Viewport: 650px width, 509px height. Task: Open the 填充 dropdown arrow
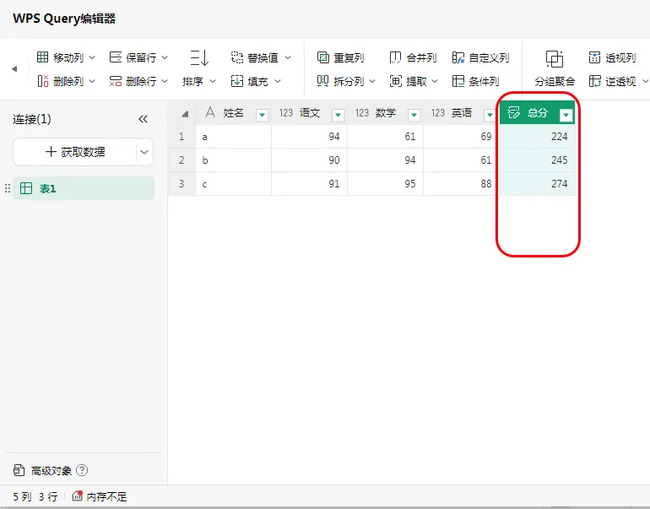tap(278, 82)
